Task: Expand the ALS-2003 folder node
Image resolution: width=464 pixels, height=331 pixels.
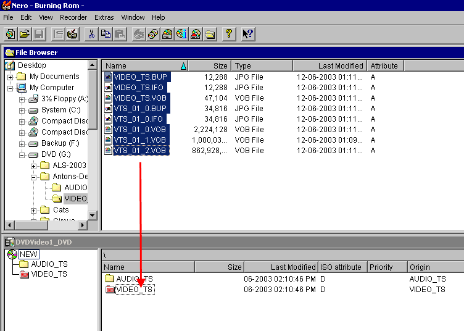Action: pyautogui.click(x=34, y=166)
